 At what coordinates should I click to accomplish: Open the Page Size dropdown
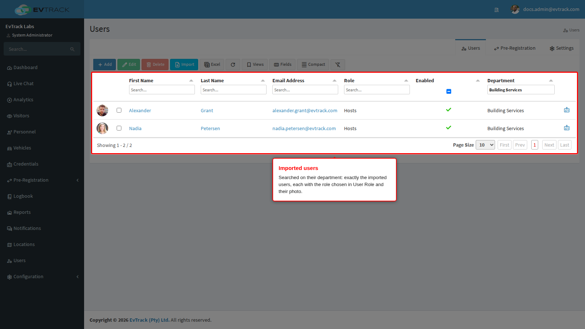(x=485, y=145)
